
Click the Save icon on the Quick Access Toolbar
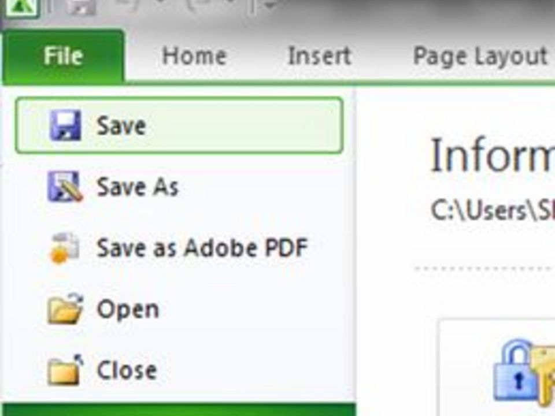pos(79,6)
